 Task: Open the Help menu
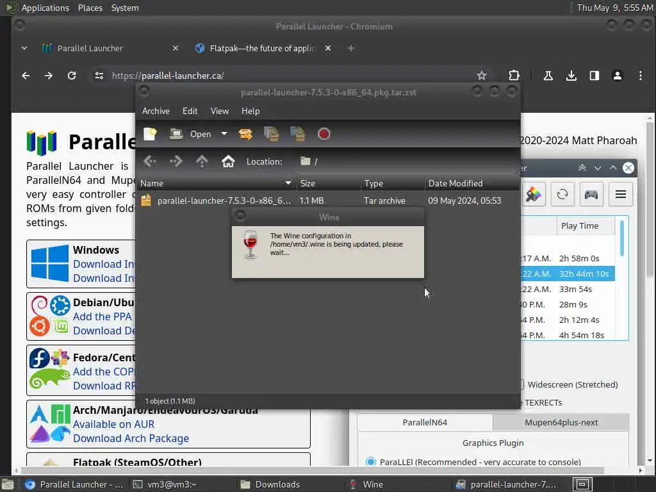[250, 111]
